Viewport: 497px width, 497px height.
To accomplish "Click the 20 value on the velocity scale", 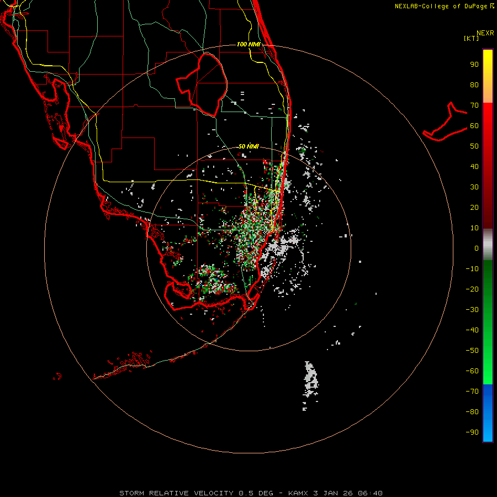I will click(474, 207).
